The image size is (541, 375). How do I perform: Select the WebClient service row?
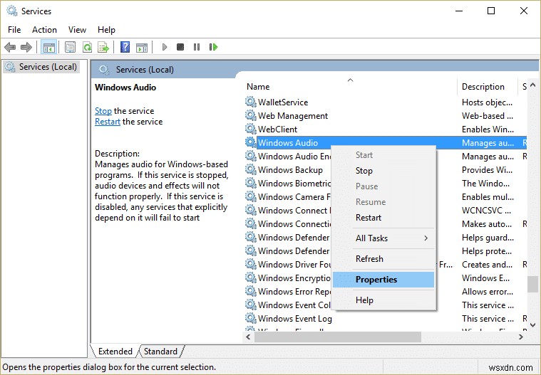click(x=386, y=129)
